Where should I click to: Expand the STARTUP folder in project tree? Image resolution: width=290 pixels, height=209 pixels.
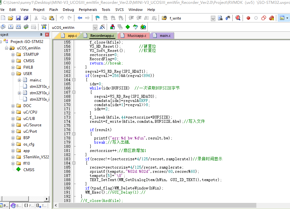click(13, 54)
